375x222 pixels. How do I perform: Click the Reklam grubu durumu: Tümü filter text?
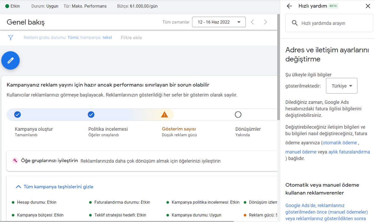point(51,37)
